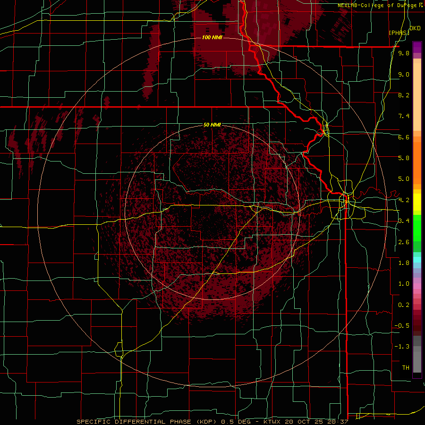
Task: Click the SPECIFIC DIFFERENTIAL PHASE (KDP) caption
Action: tap(147, 422)
